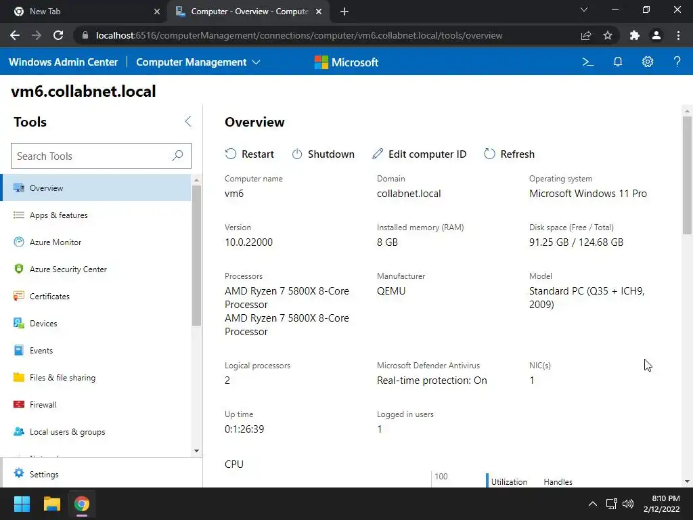Open Chrome three-dot menu
The width and height of the screenshot is (693, 520).
point(678,35)
